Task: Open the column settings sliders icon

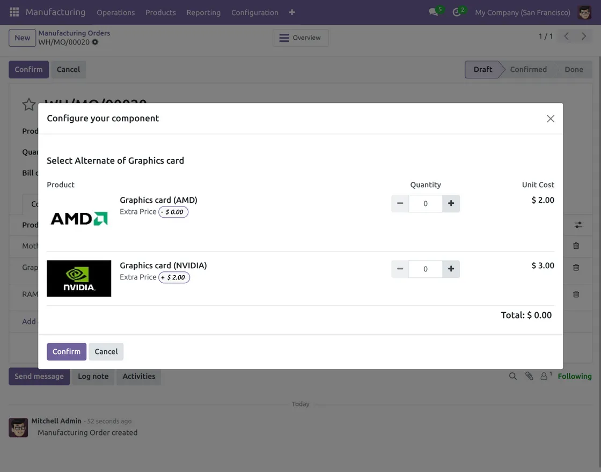Action: 578,225
